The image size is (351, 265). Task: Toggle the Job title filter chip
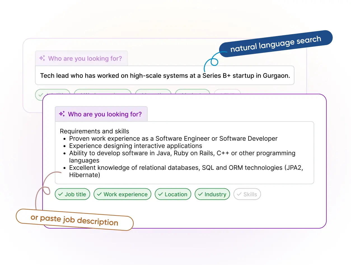pos(72,194)
